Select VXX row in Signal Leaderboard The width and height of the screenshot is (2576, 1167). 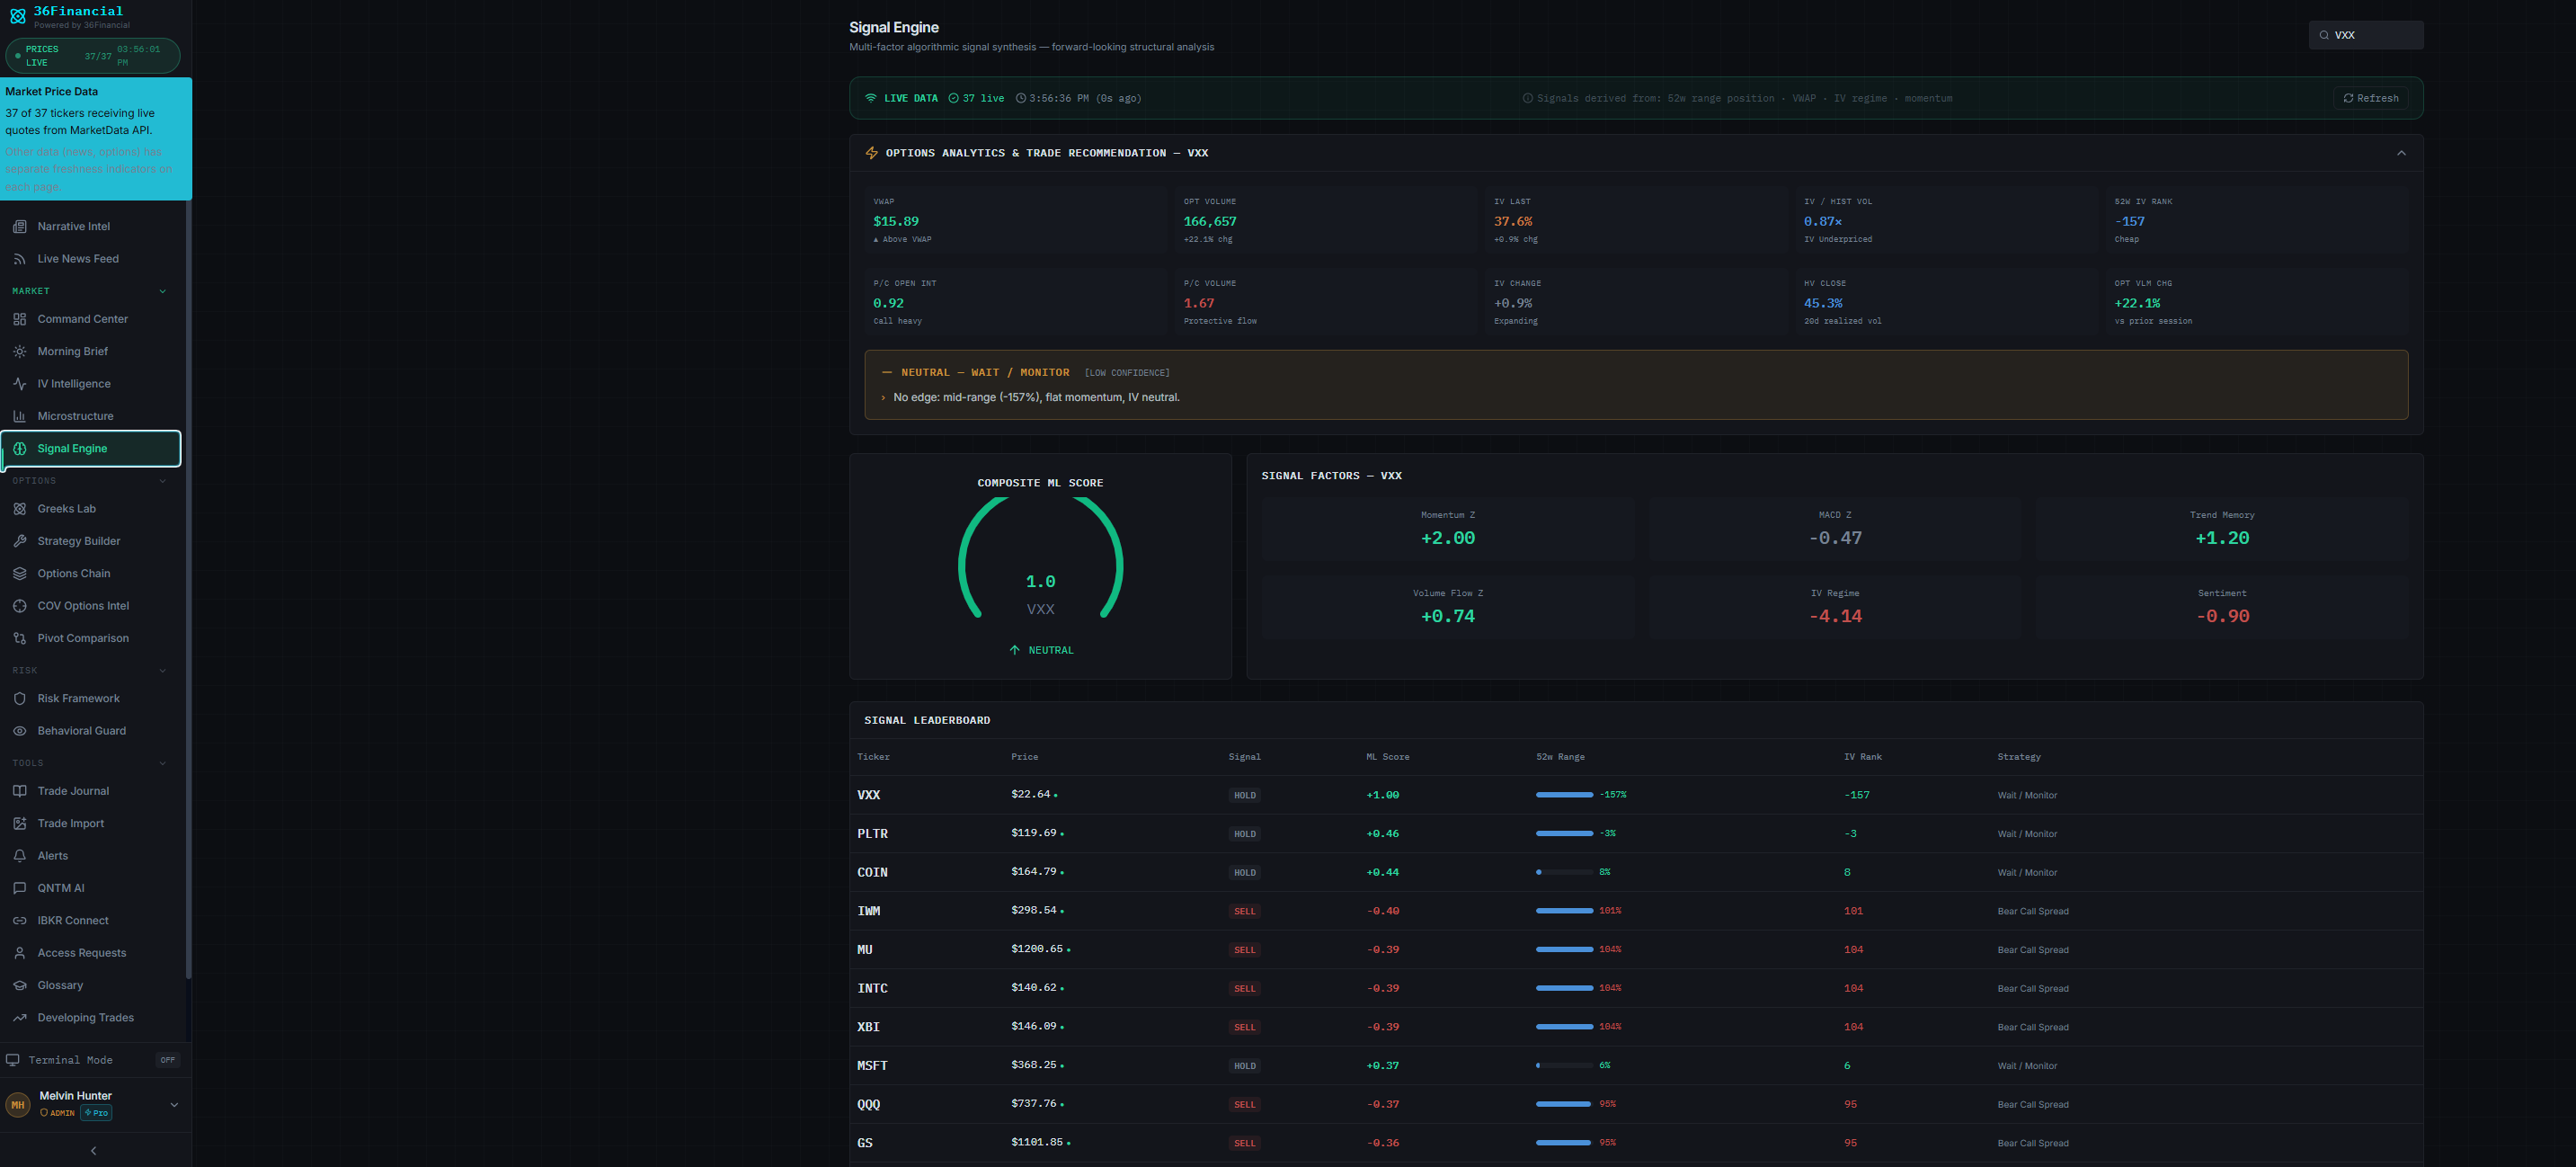(1636, 795)
